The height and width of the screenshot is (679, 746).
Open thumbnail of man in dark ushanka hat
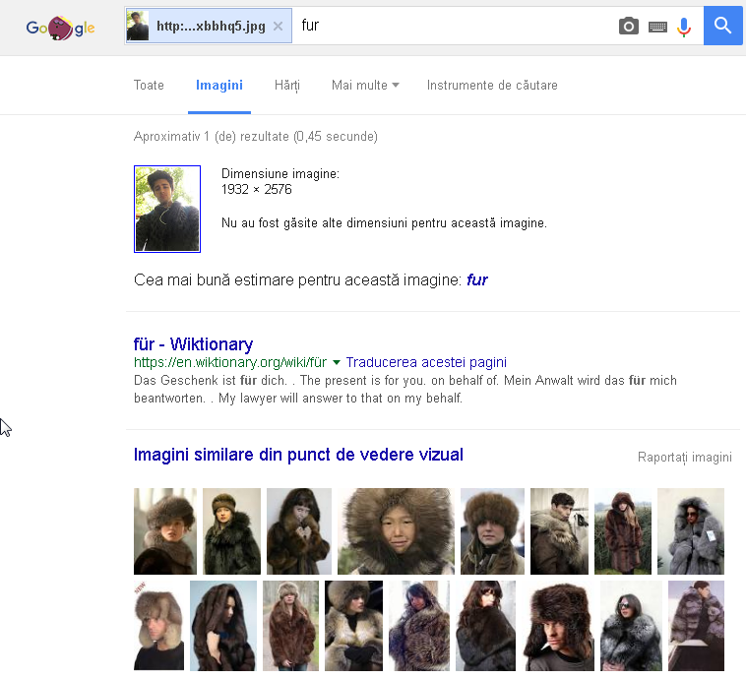pos(559,625)
